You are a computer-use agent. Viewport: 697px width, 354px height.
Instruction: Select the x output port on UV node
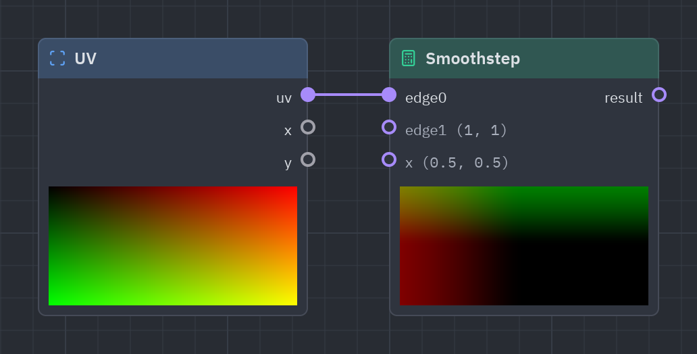(308, 127)
